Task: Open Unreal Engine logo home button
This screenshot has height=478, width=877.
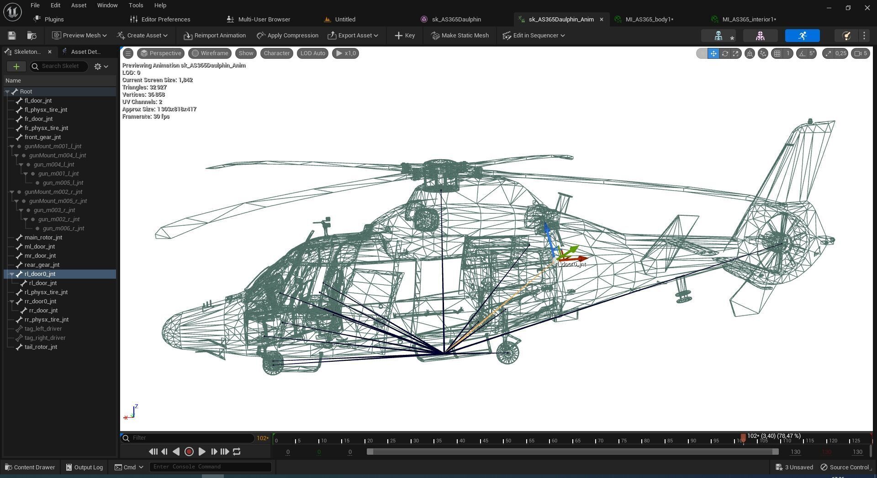Action: 12,12
